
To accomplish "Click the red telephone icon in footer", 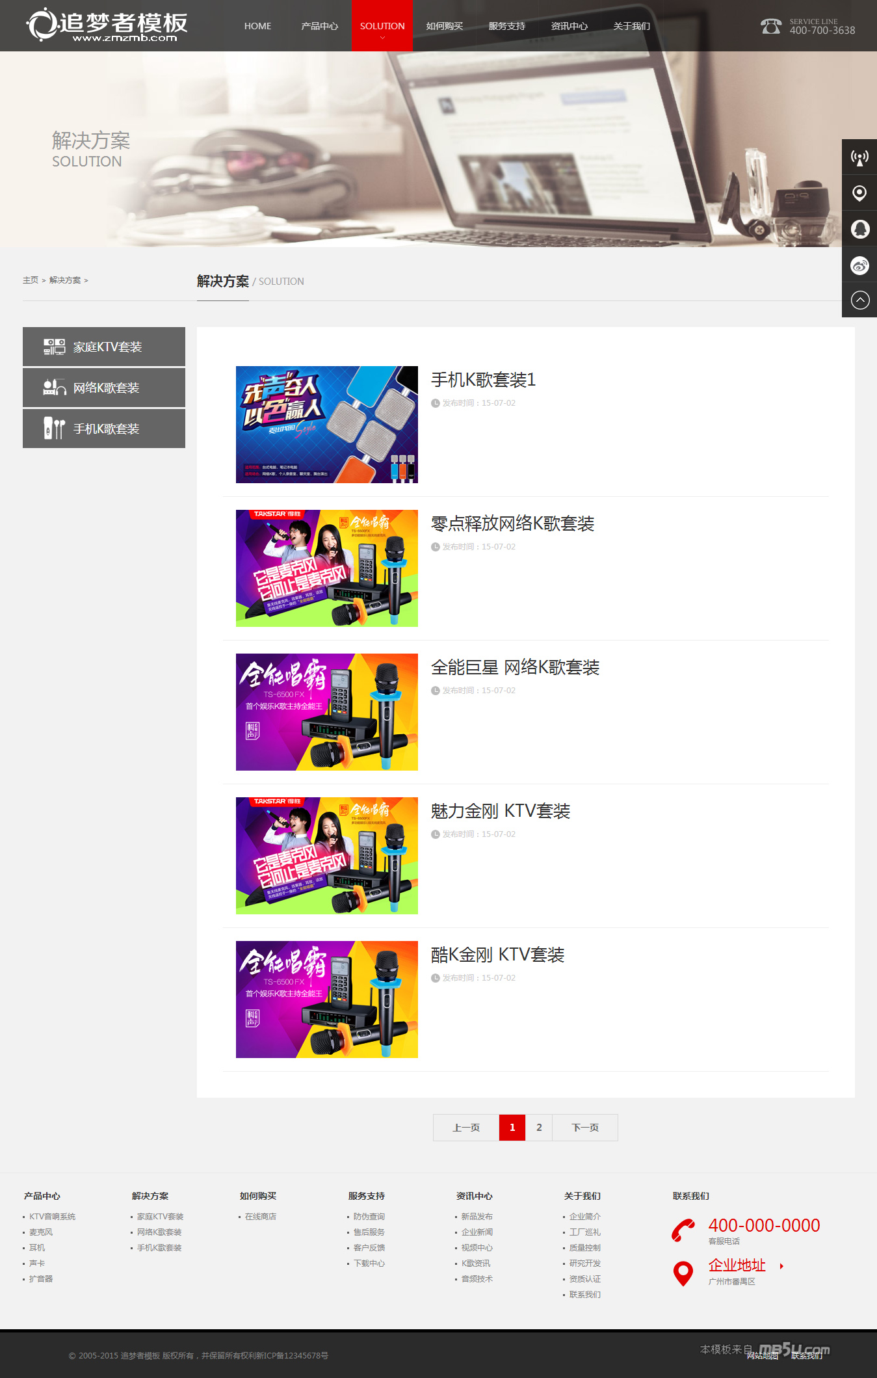I will [x=683, y=1230].
